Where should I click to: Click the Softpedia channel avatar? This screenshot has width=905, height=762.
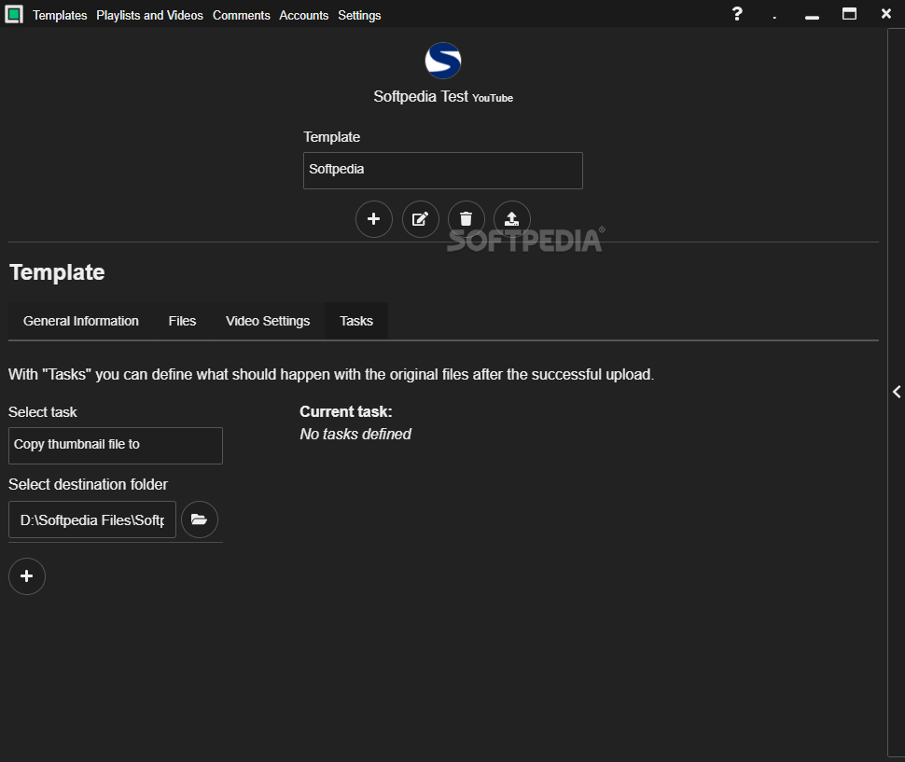(442, 61)
